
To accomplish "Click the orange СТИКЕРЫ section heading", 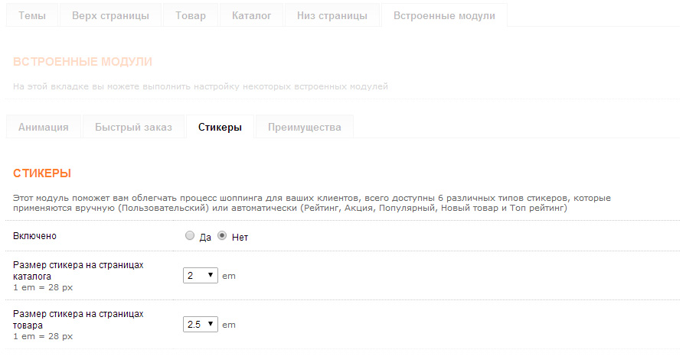I will tap(42, 174).
